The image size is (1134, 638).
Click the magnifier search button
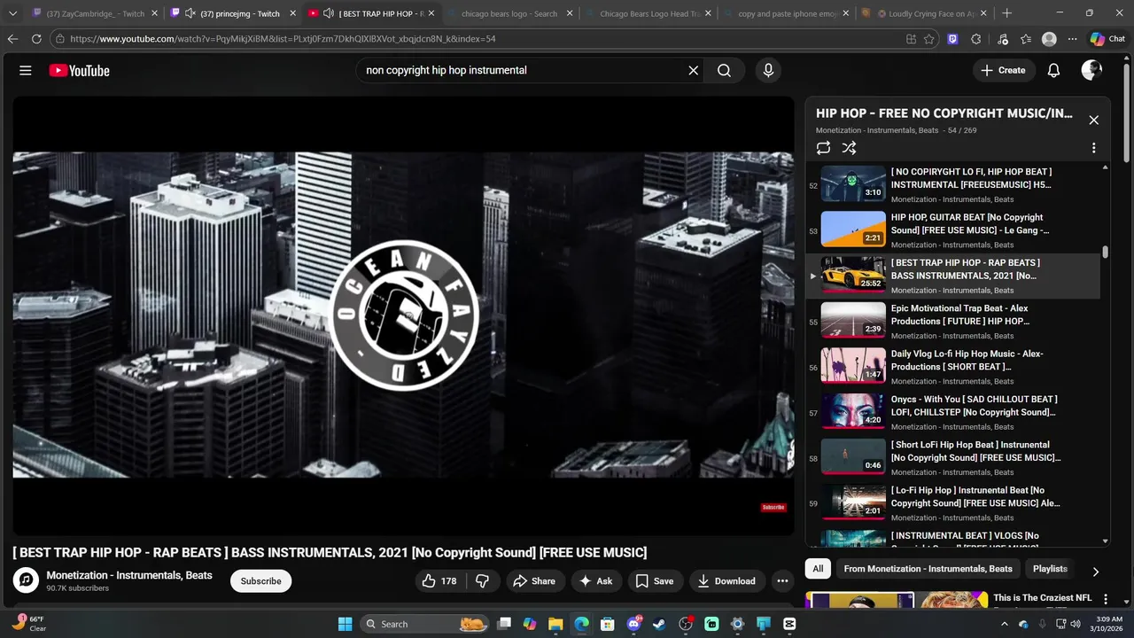click(x=724, y=71)
